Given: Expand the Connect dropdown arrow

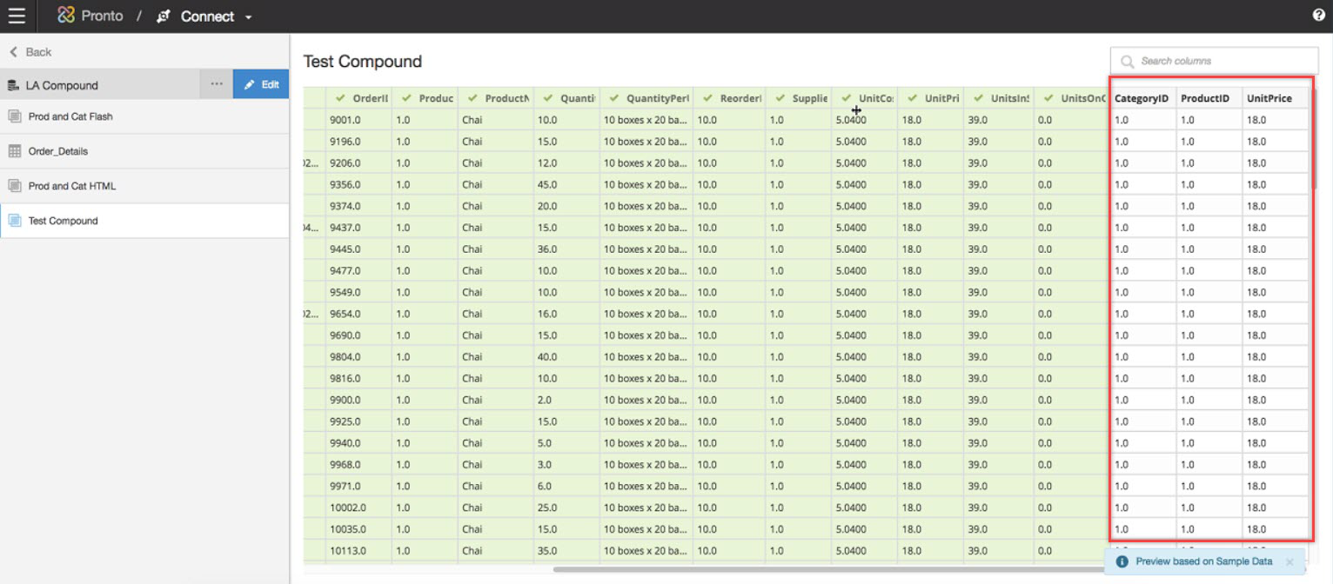Looking at the screenshot, I should pos(249,17).
